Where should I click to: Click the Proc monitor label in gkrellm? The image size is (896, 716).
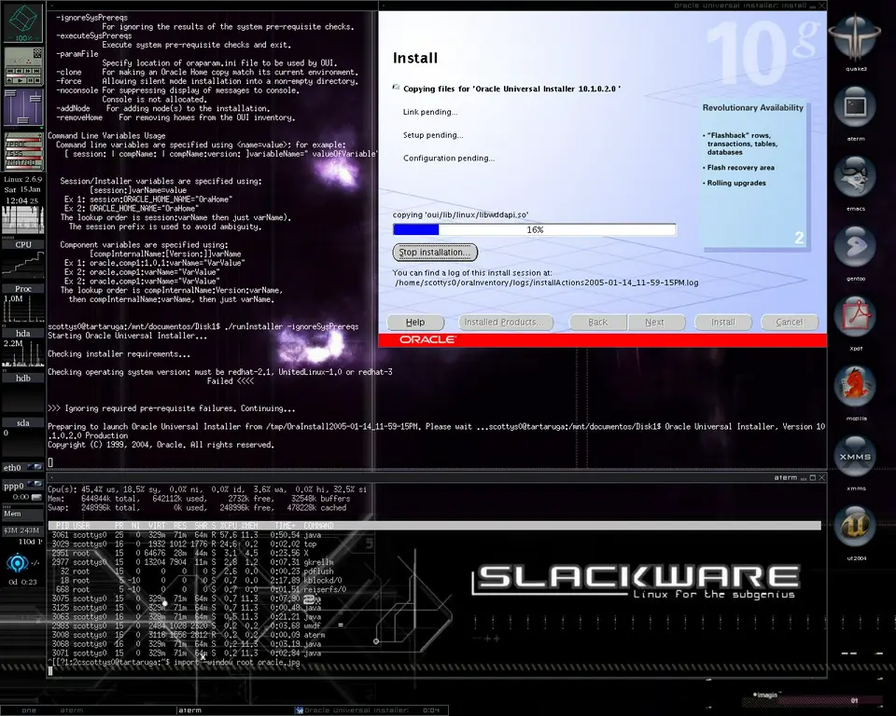coord(23,289)
